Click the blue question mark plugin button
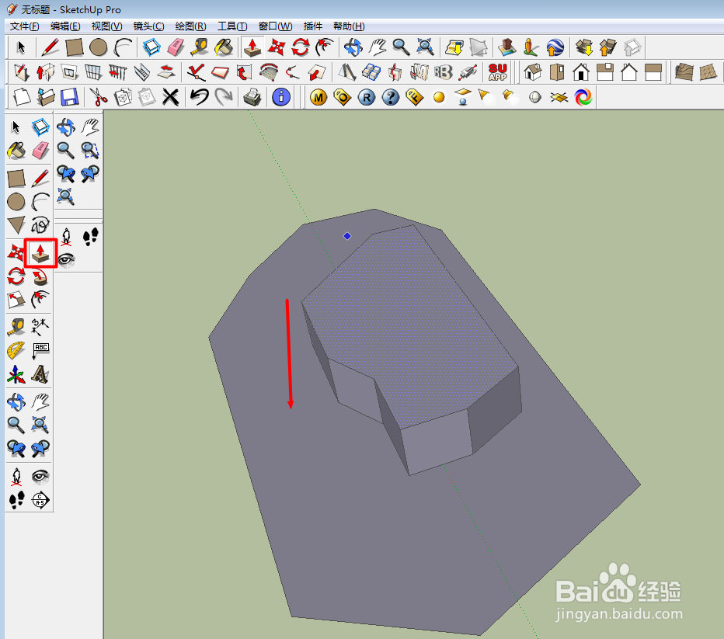724x639 pixels. coord(391,97)
